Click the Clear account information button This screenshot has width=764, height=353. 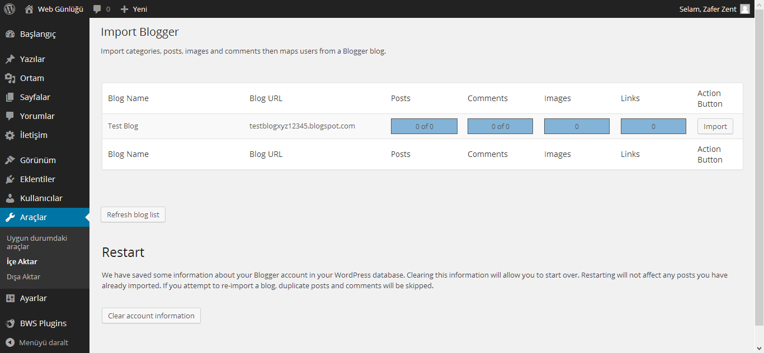pyautogui.click(x=151, y=316)
